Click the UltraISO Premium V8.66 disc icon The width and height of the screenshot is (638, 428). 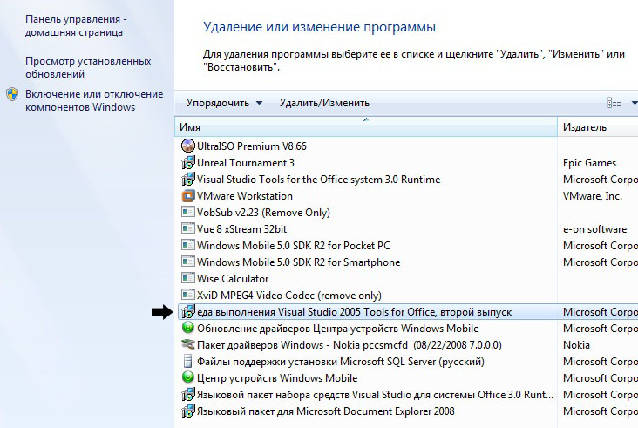(x=188, y=146)
